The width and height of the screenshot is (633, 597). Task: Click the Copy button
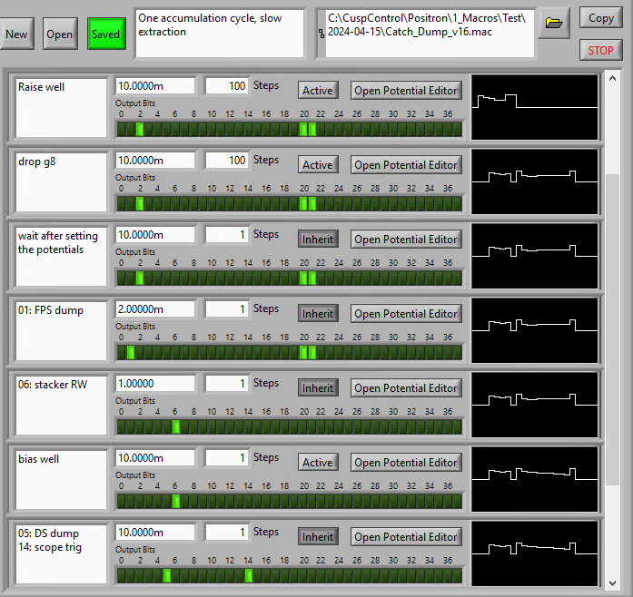click(600, 18)
